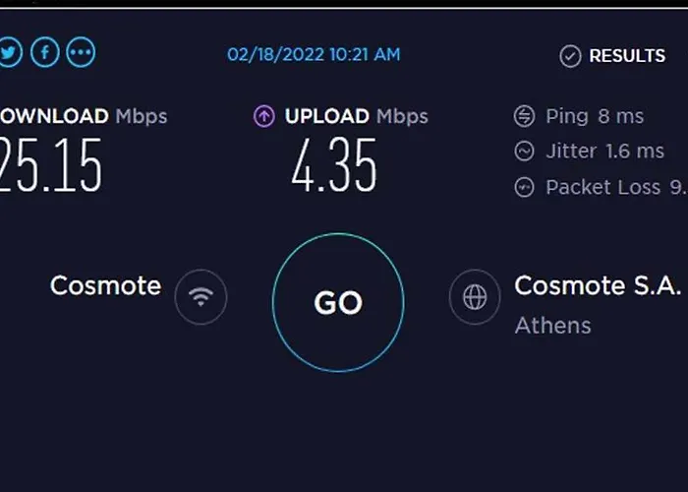Click the Packet Loss icon

(524, 187)
